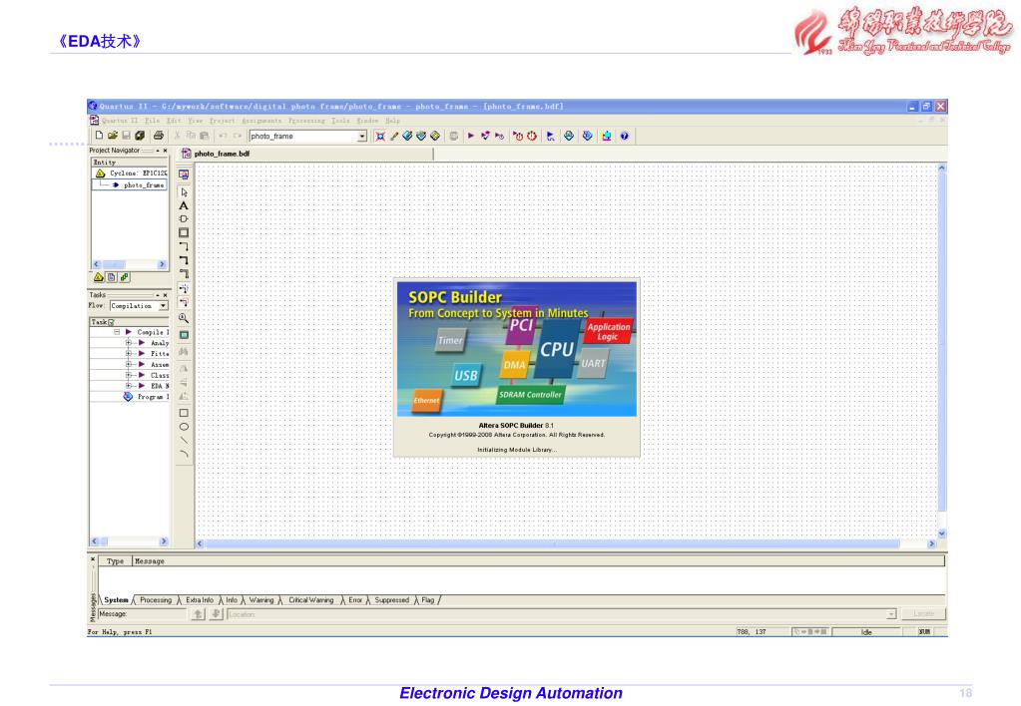1021x706 pixels.
Task: Expand the EDA Netlist task row
Action: pyautogui.click(x=129, y=386)
